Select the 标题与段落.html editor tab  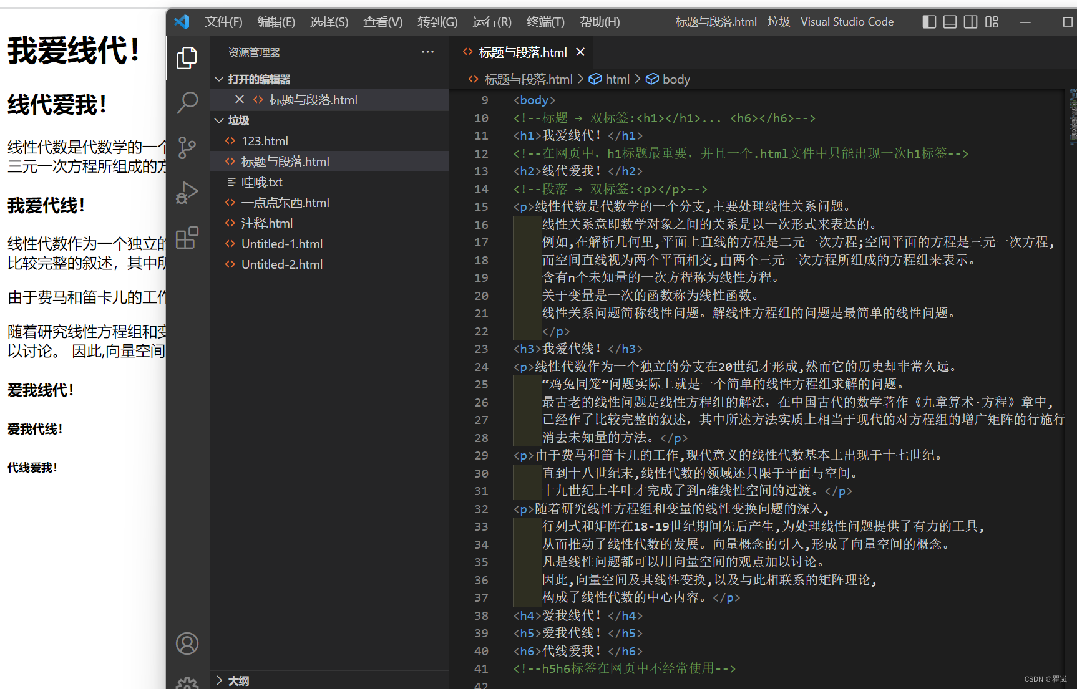tap(521, 52)
